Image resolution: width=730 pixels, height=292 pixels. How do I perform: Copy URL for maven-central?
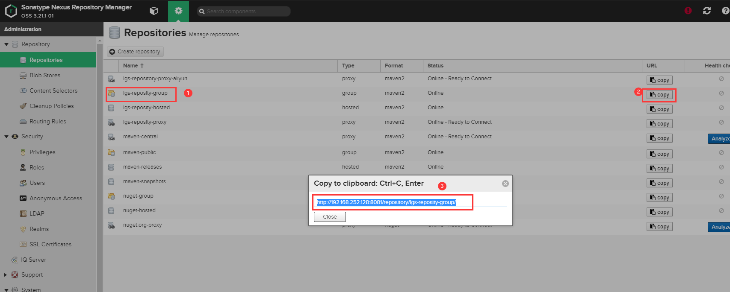659,138
